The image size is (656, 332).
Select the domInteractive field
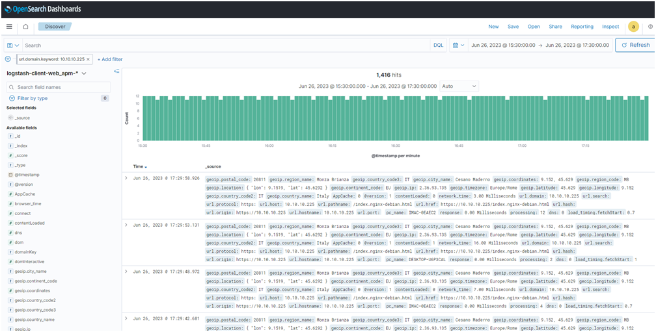[x=30, y=261]
